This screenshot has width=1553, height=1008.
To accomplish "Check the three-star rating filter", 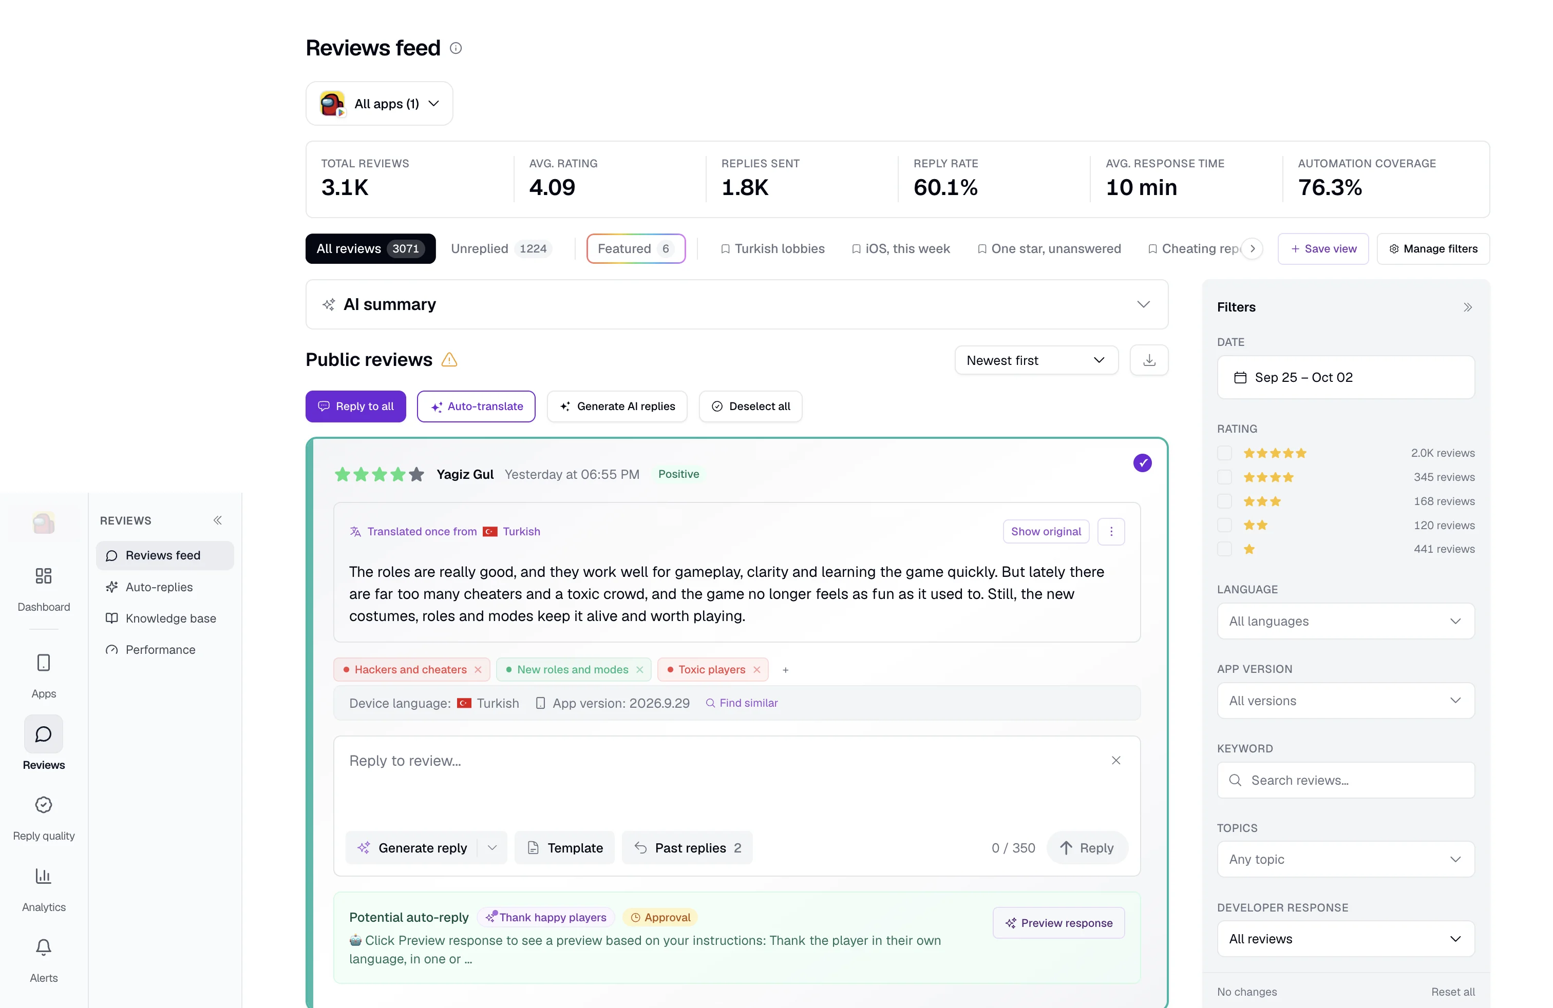I will [1224, 501].
